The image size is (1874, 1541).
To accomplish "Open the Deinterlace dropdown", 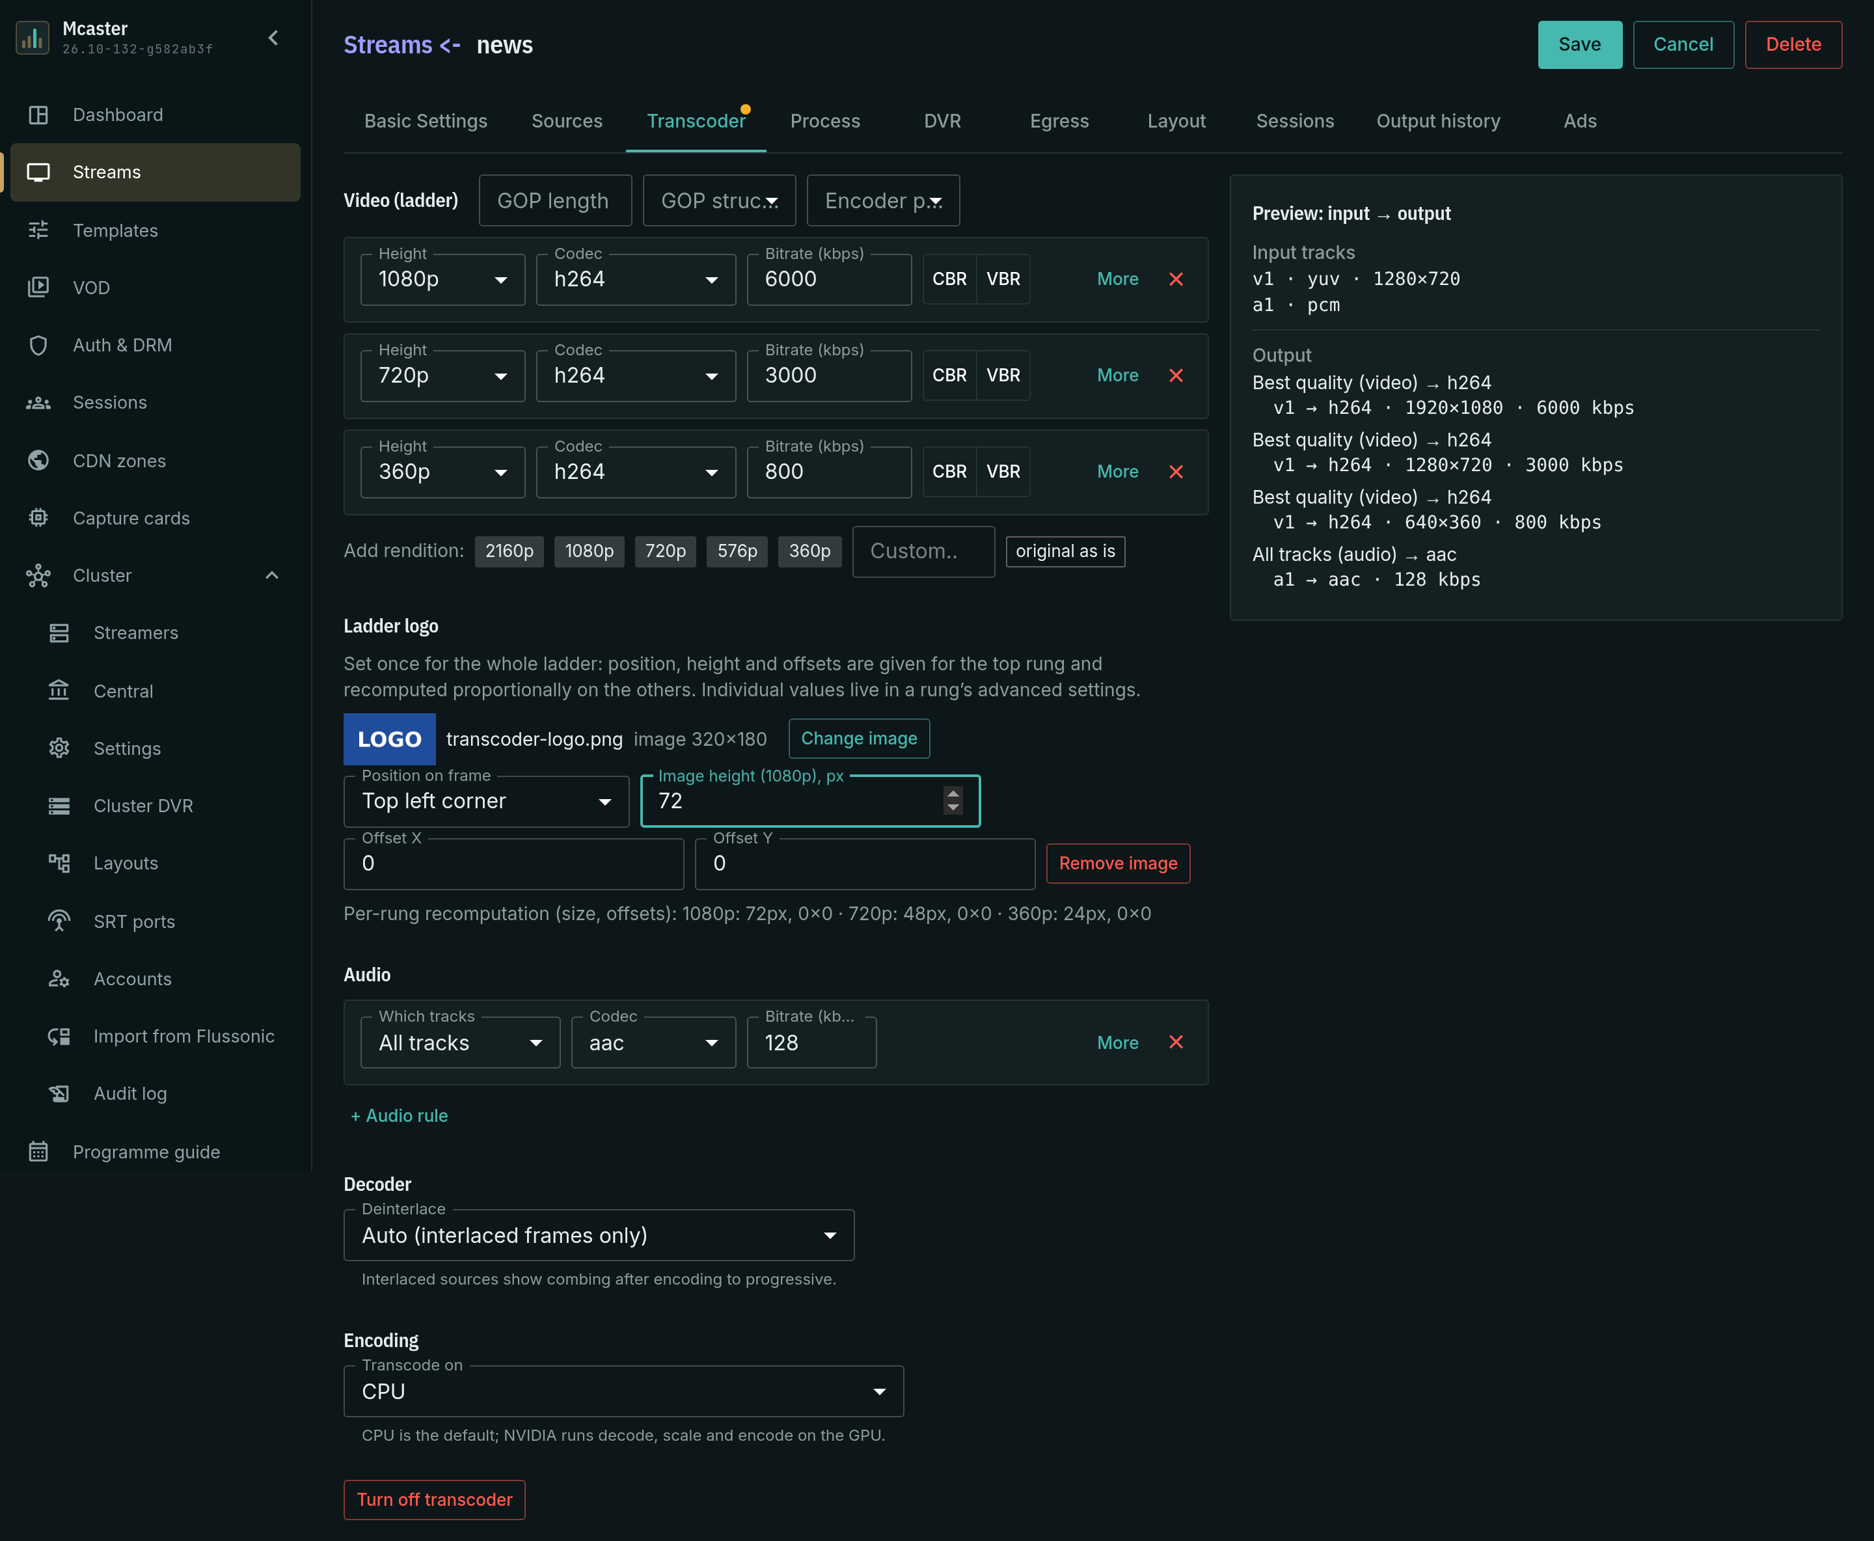I will coord(599,1234).
